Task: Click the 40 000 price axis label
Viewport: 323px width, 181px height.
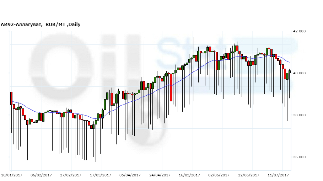Action: click(x=299, y=73)
